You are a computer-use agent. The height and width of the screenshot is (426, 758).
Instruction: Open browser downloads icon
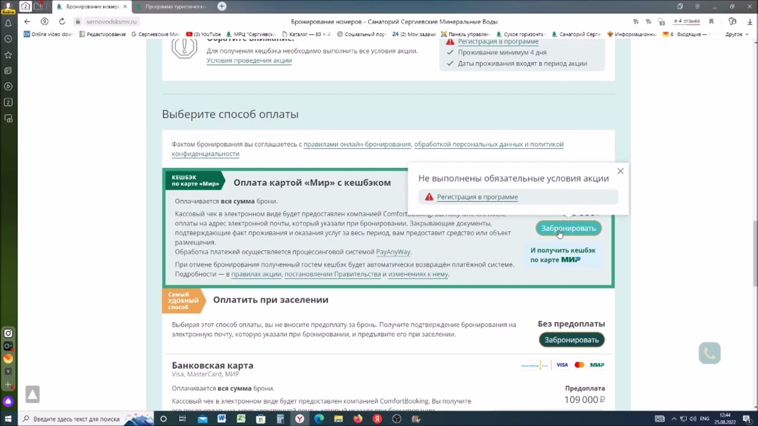point(750,21)
